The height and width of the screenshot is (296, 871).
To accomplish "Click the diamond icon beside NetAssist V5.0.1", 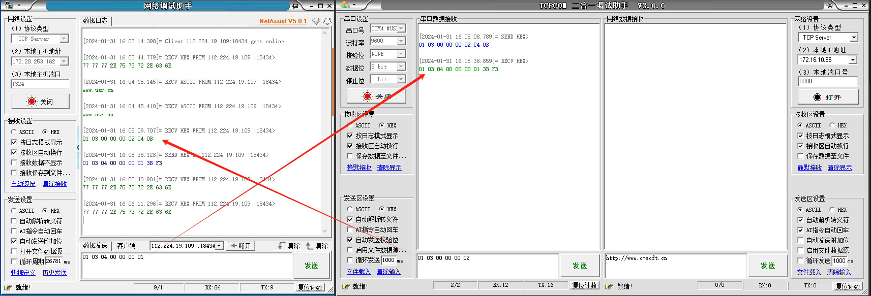I will point(316,21).
